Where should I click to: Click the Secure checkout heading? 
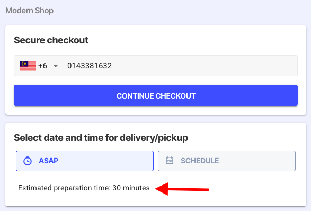[51, 40]
